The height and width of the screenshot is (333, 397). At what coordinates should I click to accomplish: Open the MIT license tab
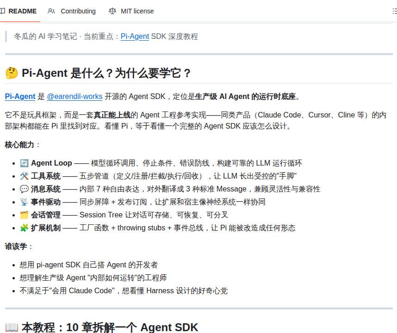(x=131, y=11)
